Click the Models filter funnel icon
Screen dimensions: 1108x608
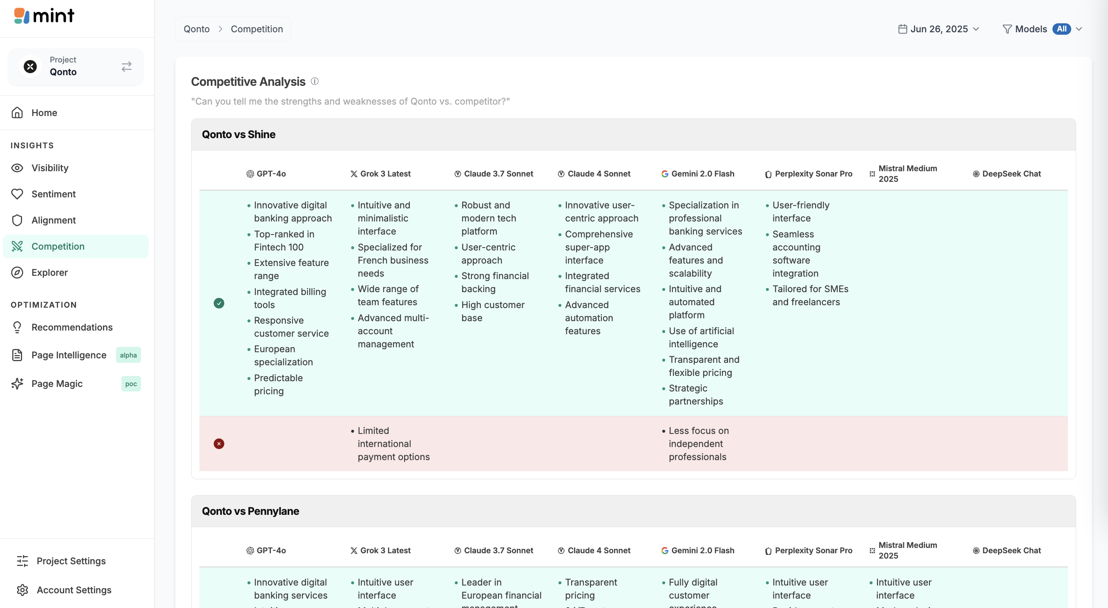[1007, 29]
